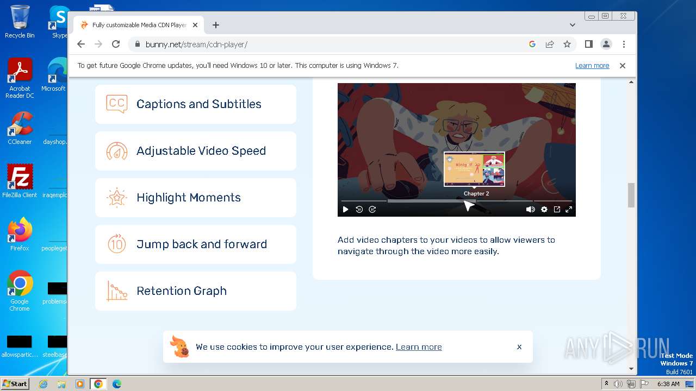Click the system tray volume icon
The image size is (696, 391).
(618, 384)
